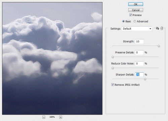
Task: Uncheck Remove JPEG Artifact
Action: click(113, 85)
